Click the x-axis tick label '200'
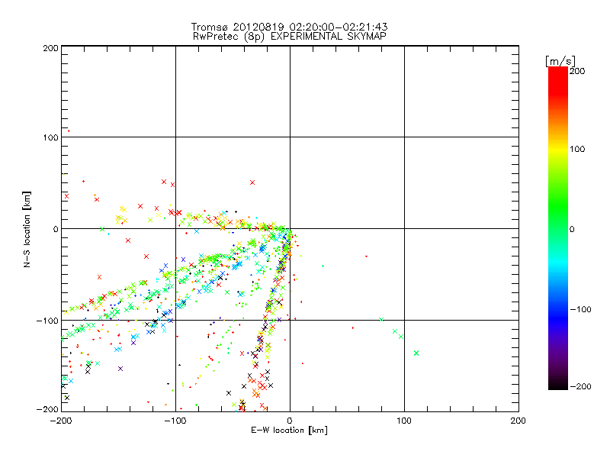This screenshot has height=458, width=610. pos(518,421)
